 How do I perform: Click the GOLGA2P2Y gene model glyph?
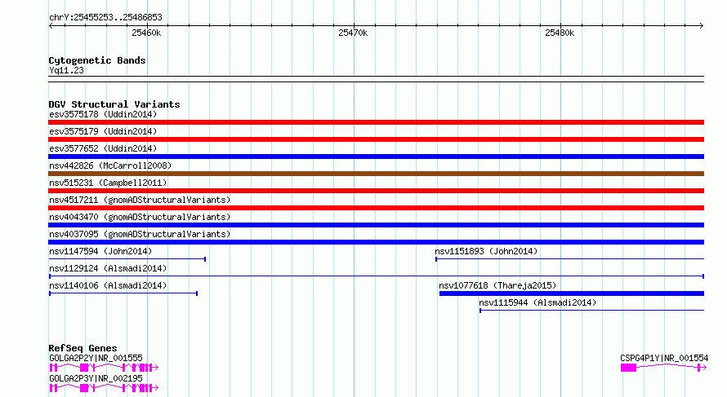[x=104, y=368]
